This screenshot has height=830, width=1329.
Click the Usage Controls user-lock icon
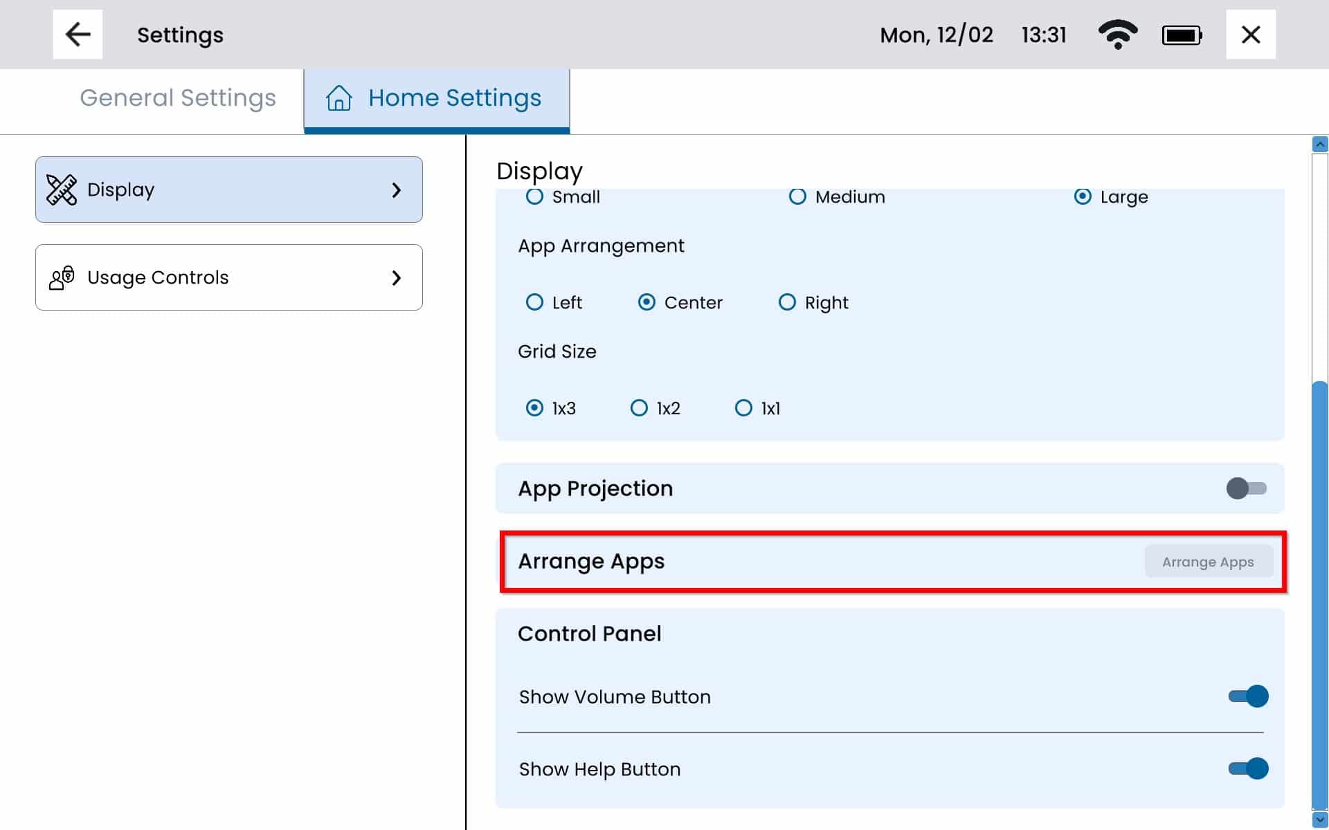tap(62, 277)
